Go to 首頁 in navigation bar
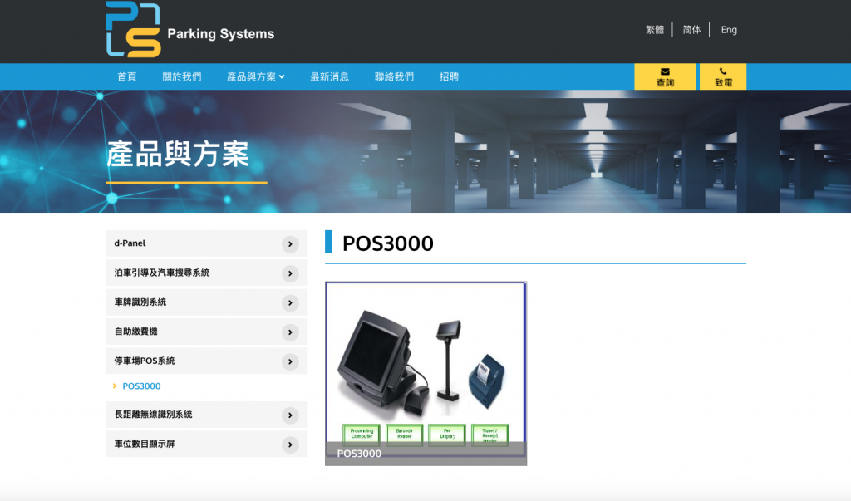Viewport: 851px width, 501px height. (x=127, y=76)
